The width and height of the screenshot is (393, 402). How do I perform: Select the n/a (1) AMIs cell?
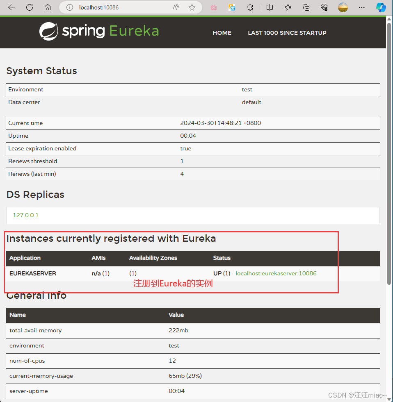click(101, 273)
